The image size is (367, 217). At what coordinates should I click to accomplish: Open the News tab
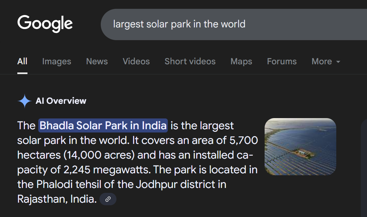97,61
